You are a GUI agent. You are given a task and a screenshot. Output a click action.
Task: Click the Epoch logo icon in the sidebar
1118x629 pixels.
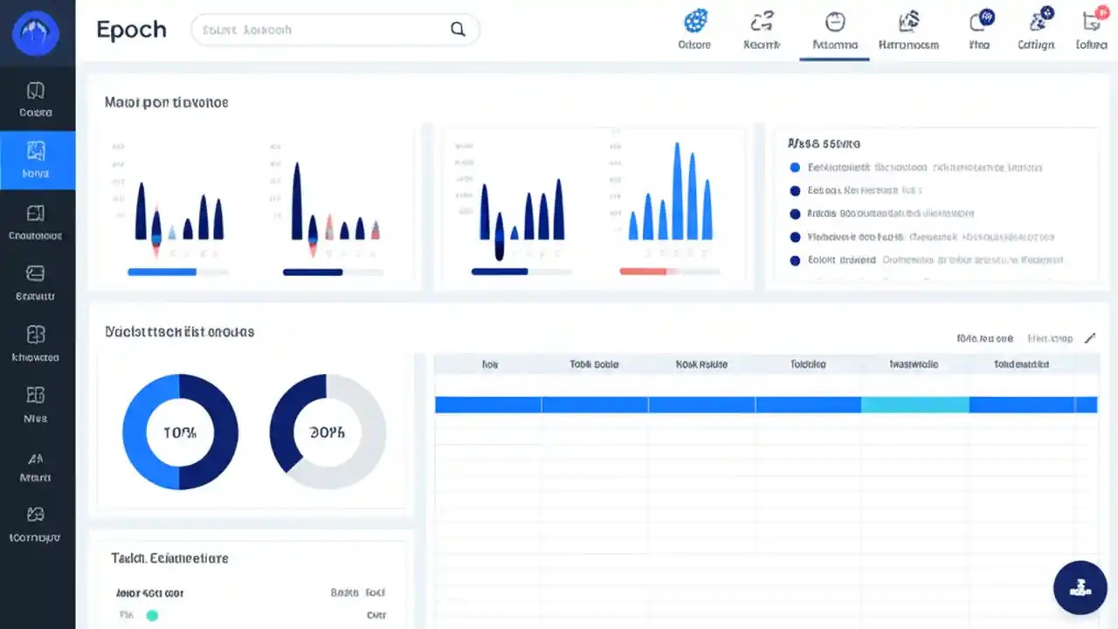[36, 32]
